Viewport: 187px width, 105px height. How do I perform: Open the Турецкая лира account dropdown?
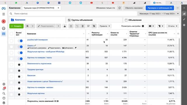(41, 8)
